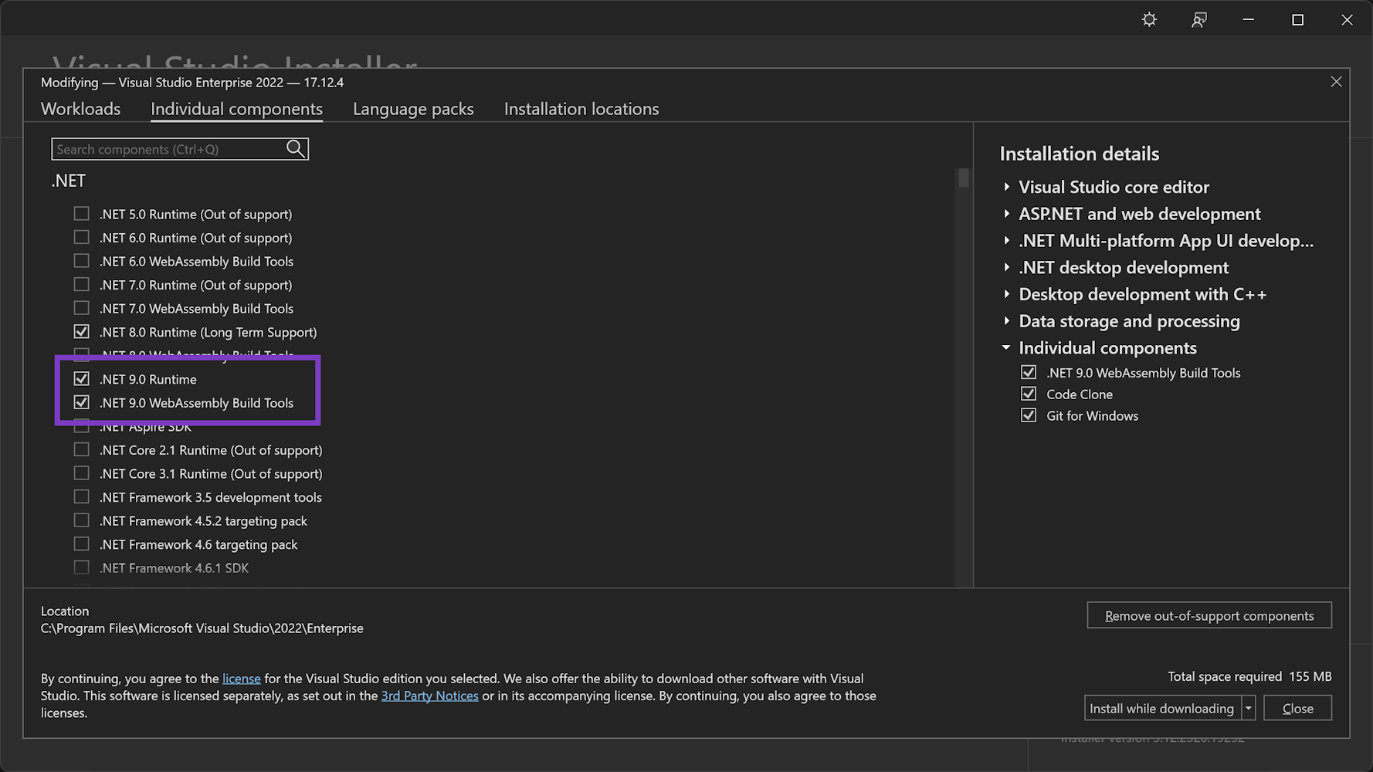Click the .NET category heading
1373x772 pixels.
[x=68, y=181]
